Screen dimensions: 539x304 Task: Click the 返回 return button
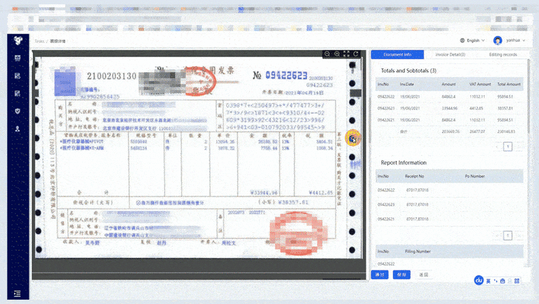point(423,275)
